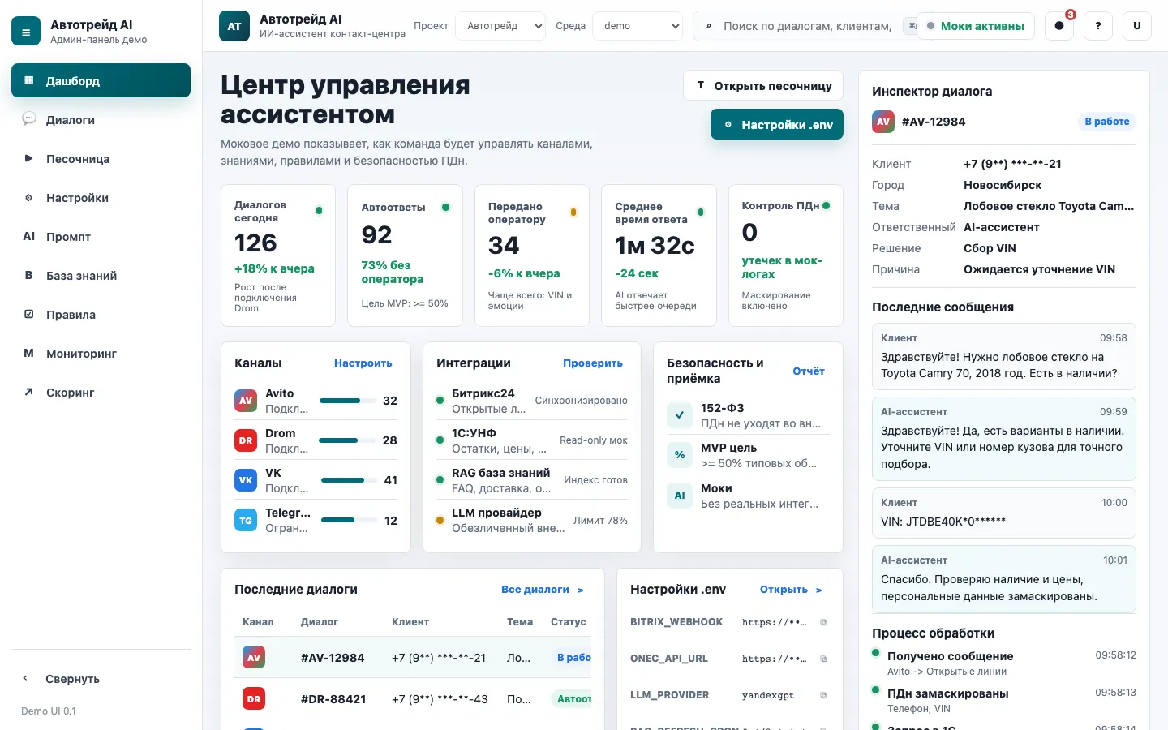Click the search field Поиск по диалогам

pos(807,26)
